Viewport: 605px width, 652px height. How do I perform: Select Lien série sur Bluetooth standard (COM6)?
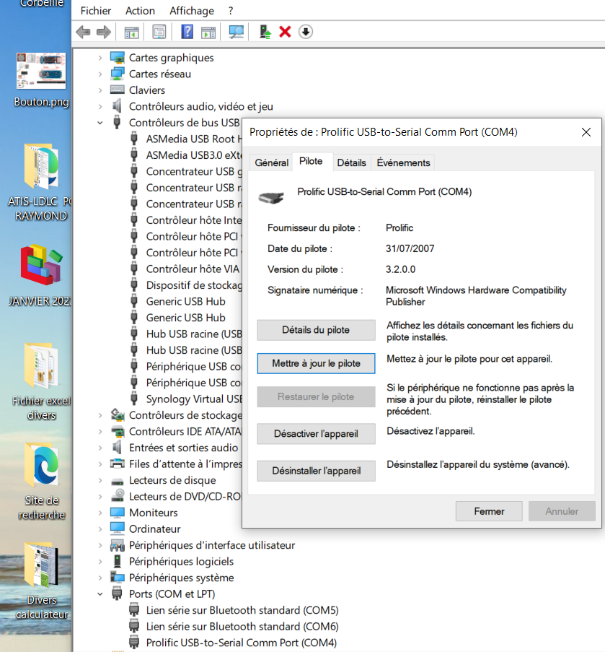click(x=242, y=626)
